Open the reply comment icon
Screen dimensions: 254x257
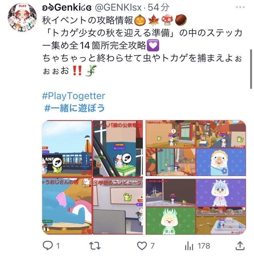[48, 245]
